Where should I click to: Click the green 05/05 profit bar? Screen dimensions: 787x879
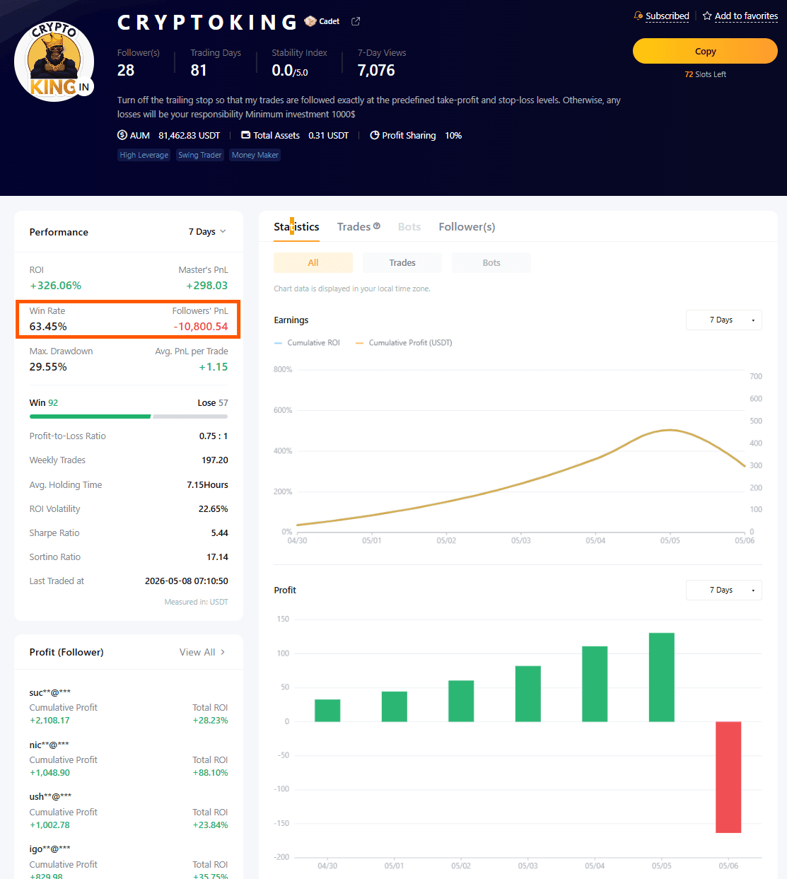[662, 677]
